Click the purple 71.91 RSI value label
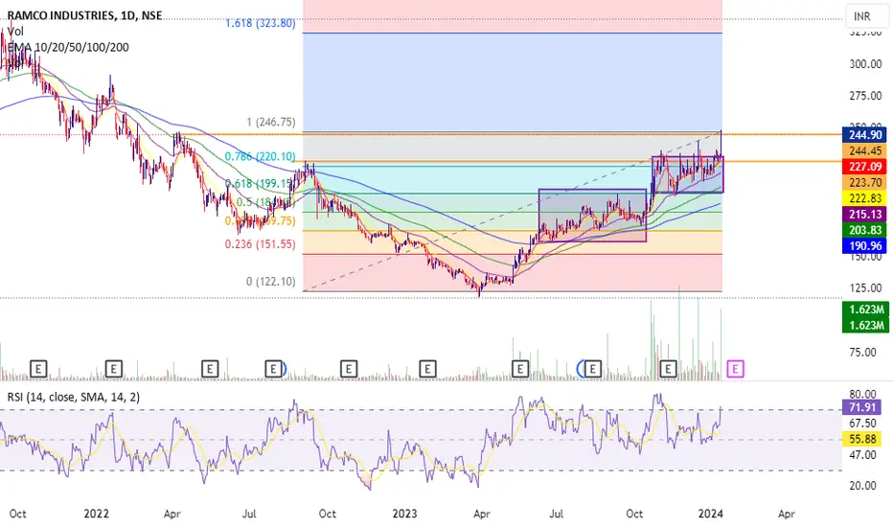Screen dimensions: 893x527 click(x=861, y=407)
